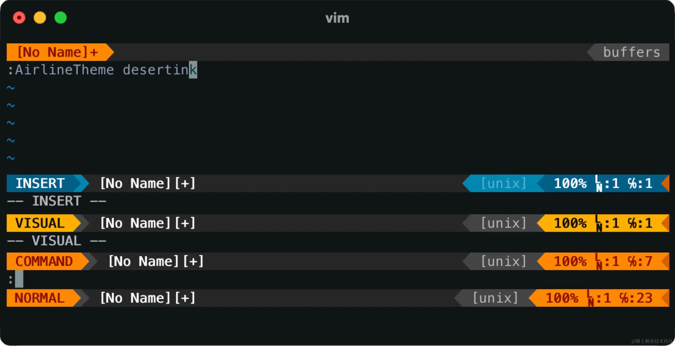Click the column indicator %:7 on COMMAND bar

click(x=639, y=261)
